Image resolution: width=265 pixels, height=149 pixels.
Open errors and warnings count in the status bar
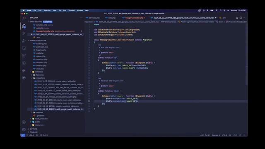(44, 135)
